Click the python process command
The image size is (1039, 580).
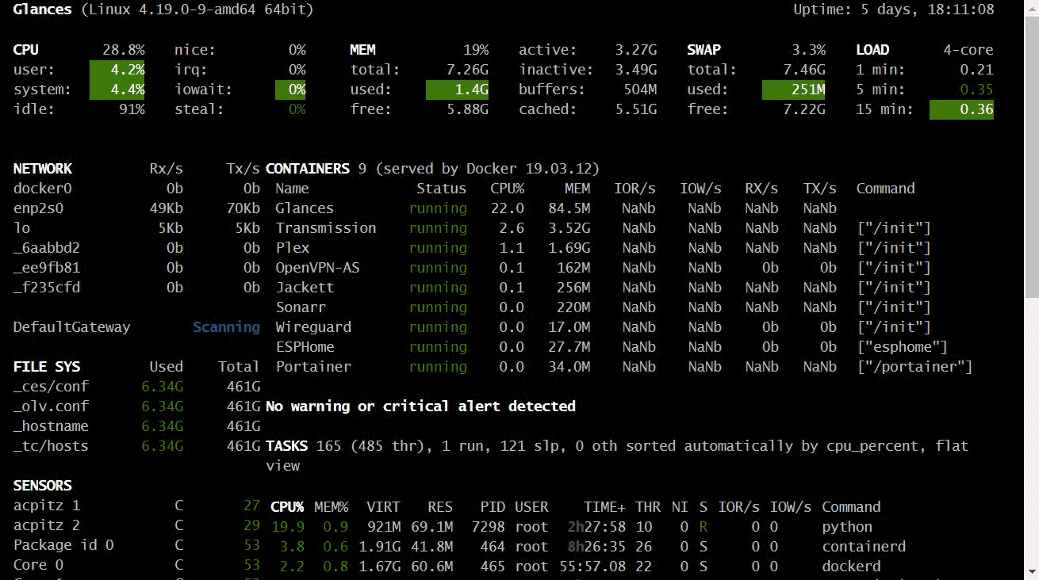(x=847, y=527)
